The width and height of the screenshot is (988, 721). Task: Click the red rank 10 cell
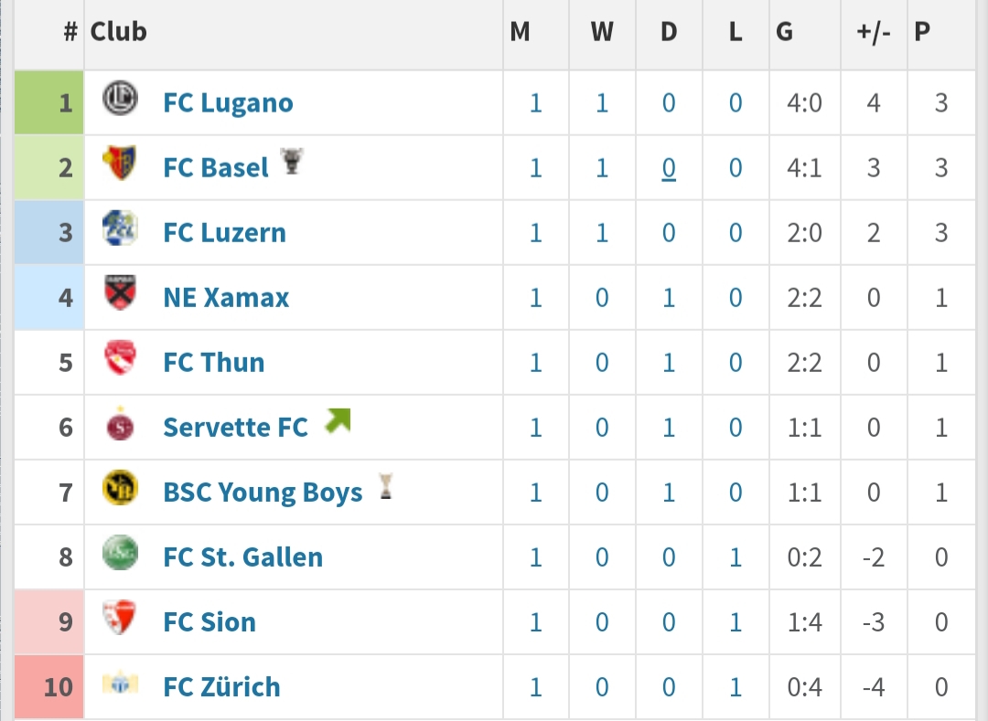49,686
